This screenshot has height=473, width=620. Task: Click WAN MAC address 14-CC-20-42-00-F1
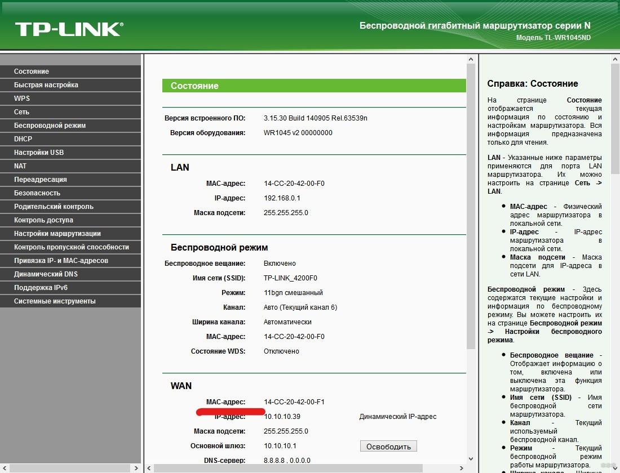pyautogui.click(x=294, y=402)
